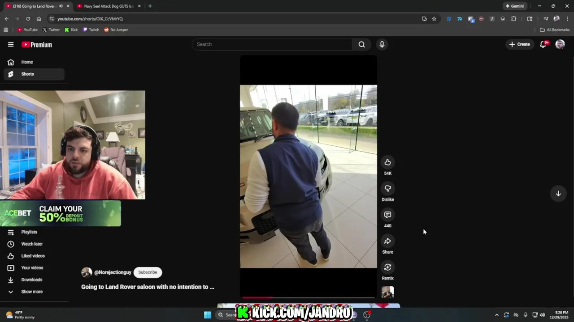Switch to the Navy Seal Attack Dog tab
The height and width of the screenshot is (322, 574).
point(109,6)
